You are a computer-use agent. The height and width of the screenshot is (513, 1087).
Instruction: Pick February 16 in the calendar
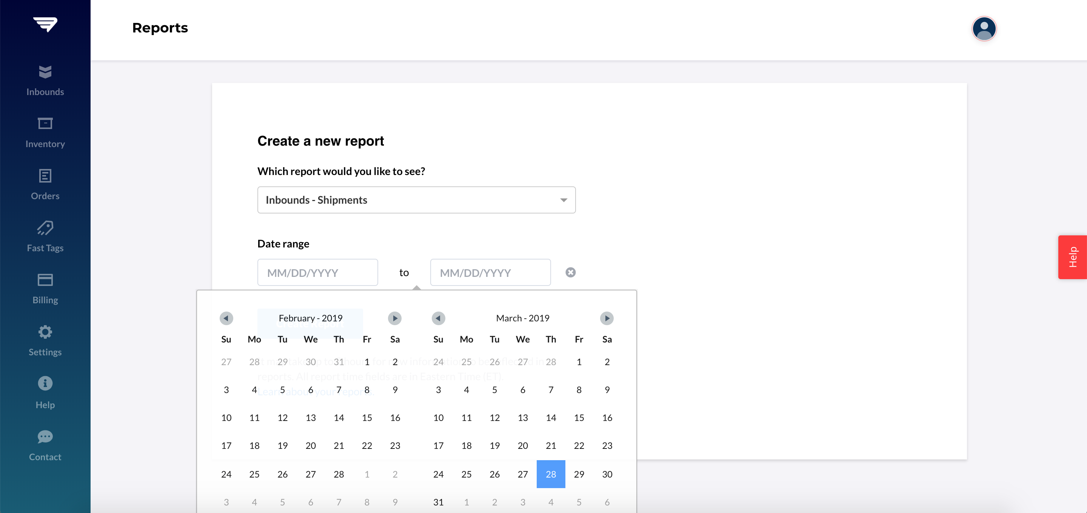coord(395,418)
